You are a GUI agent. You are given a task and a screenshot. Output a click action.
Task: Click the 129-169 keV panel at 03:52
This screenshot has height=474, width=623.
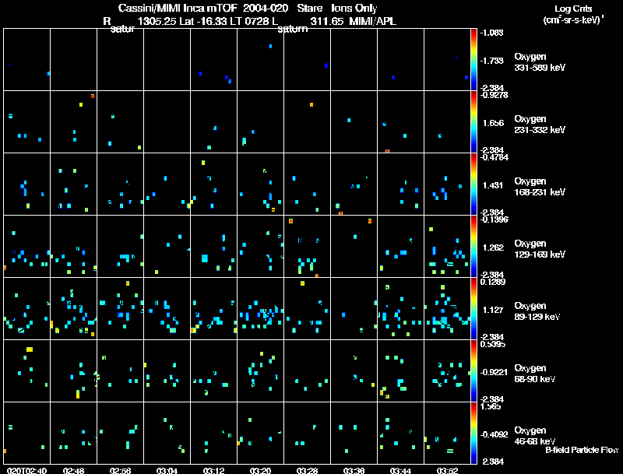pyautogui.click(x=447, y=247)
